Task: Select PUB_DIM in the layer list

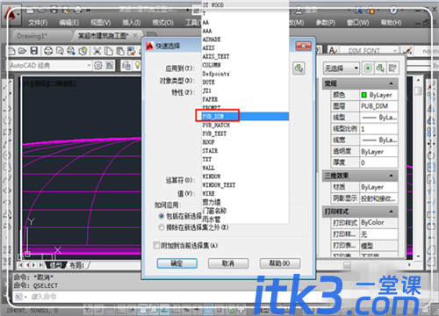Action: coord(245,117)
